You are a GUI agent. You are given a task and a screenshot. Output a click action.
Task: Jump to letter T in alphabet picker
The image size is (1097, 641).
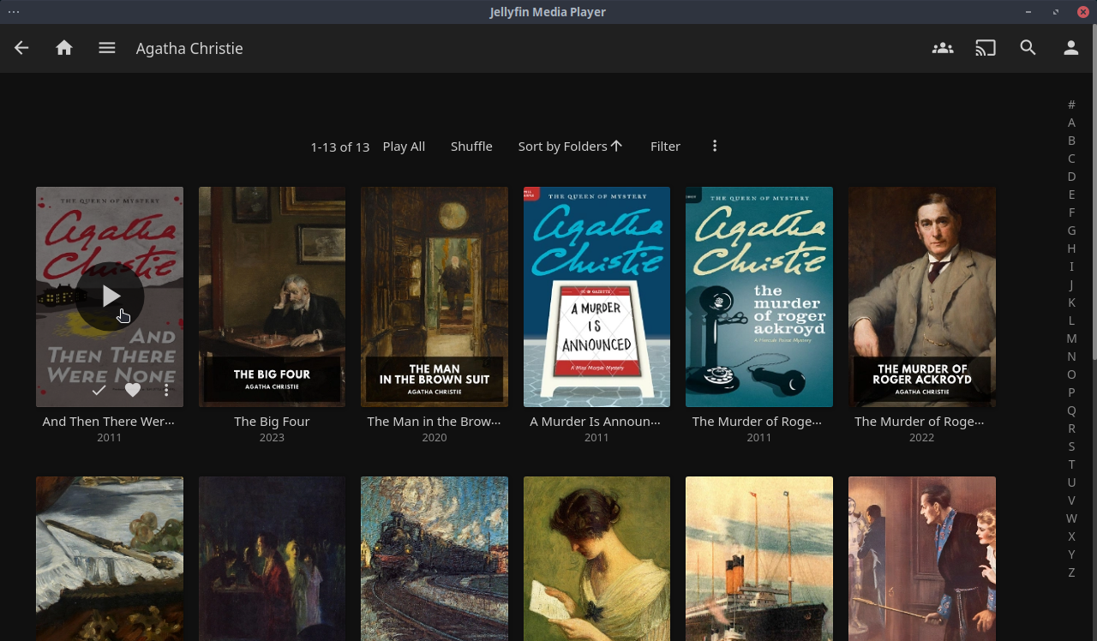click(x=1071, y=464)
